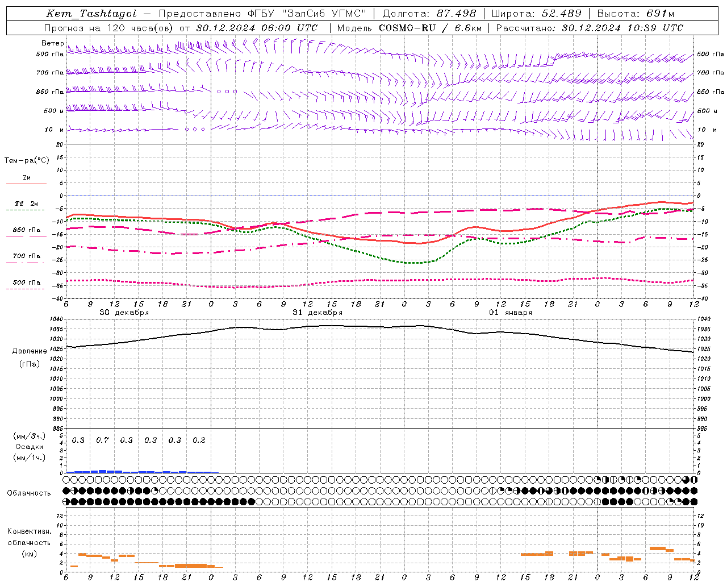The width and height of the screenshot is (727, 582).
Task: Click the forecast line Прогноз на 120 часа(ов)
Action: (x=110, y=28)
